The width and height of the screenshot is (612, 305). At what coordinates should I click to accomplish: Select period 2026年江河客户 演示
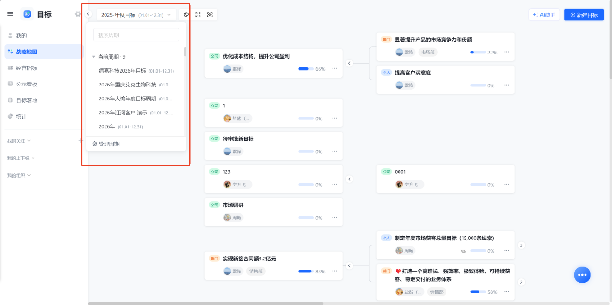[x=136, y=113]
